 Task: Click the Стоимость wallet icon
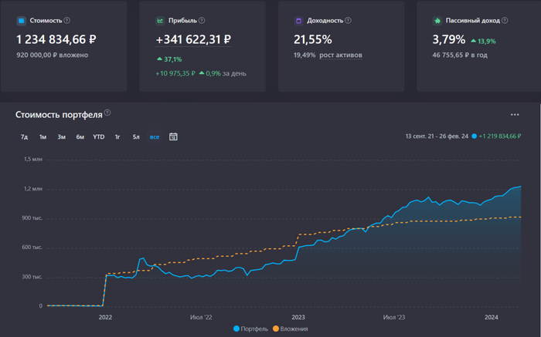(21, 20)
